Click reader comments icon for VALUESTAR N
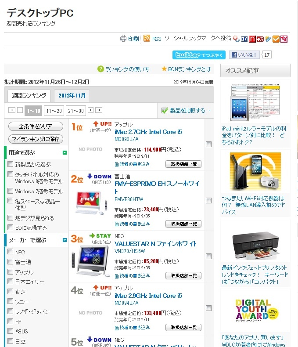The image size is (298, 347). tap(116, 276)
